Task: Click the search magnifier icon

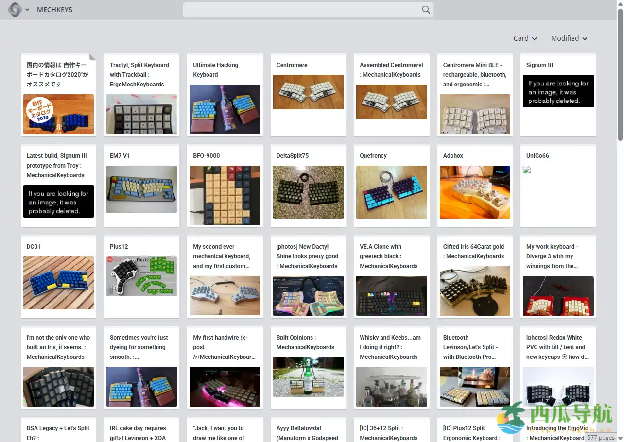Action: click(426, 10)
